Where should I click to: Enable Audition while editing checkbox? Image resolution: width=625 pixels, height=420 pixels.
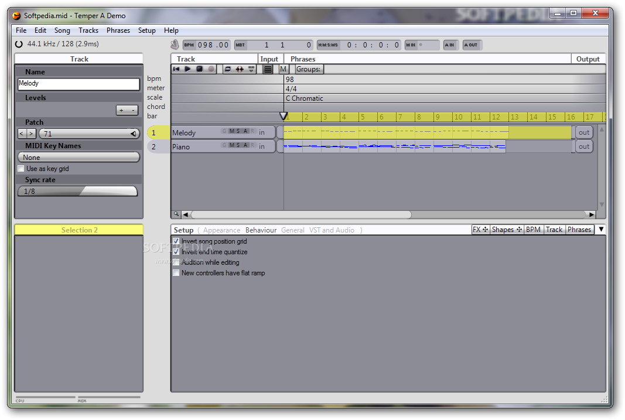176,262
